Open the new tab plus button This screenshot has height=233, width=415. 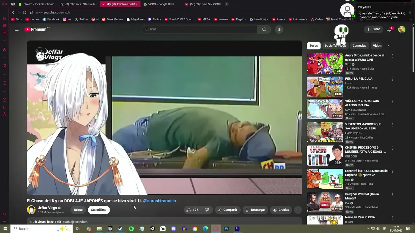click(x=226, y=4)
